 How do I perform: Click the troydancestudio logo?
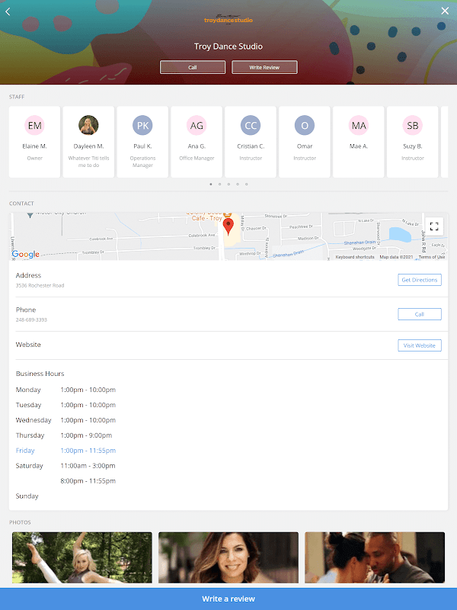coord(228,20)
